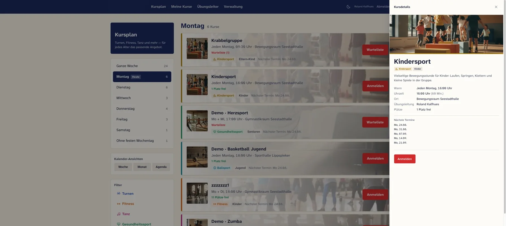
Task: Open the Demo · Basketball Jugend title
Action: point(239,149)
